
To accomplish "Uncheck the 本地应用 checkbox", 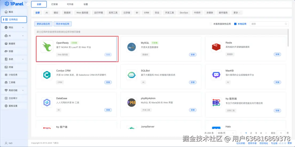I will (235, 24).
